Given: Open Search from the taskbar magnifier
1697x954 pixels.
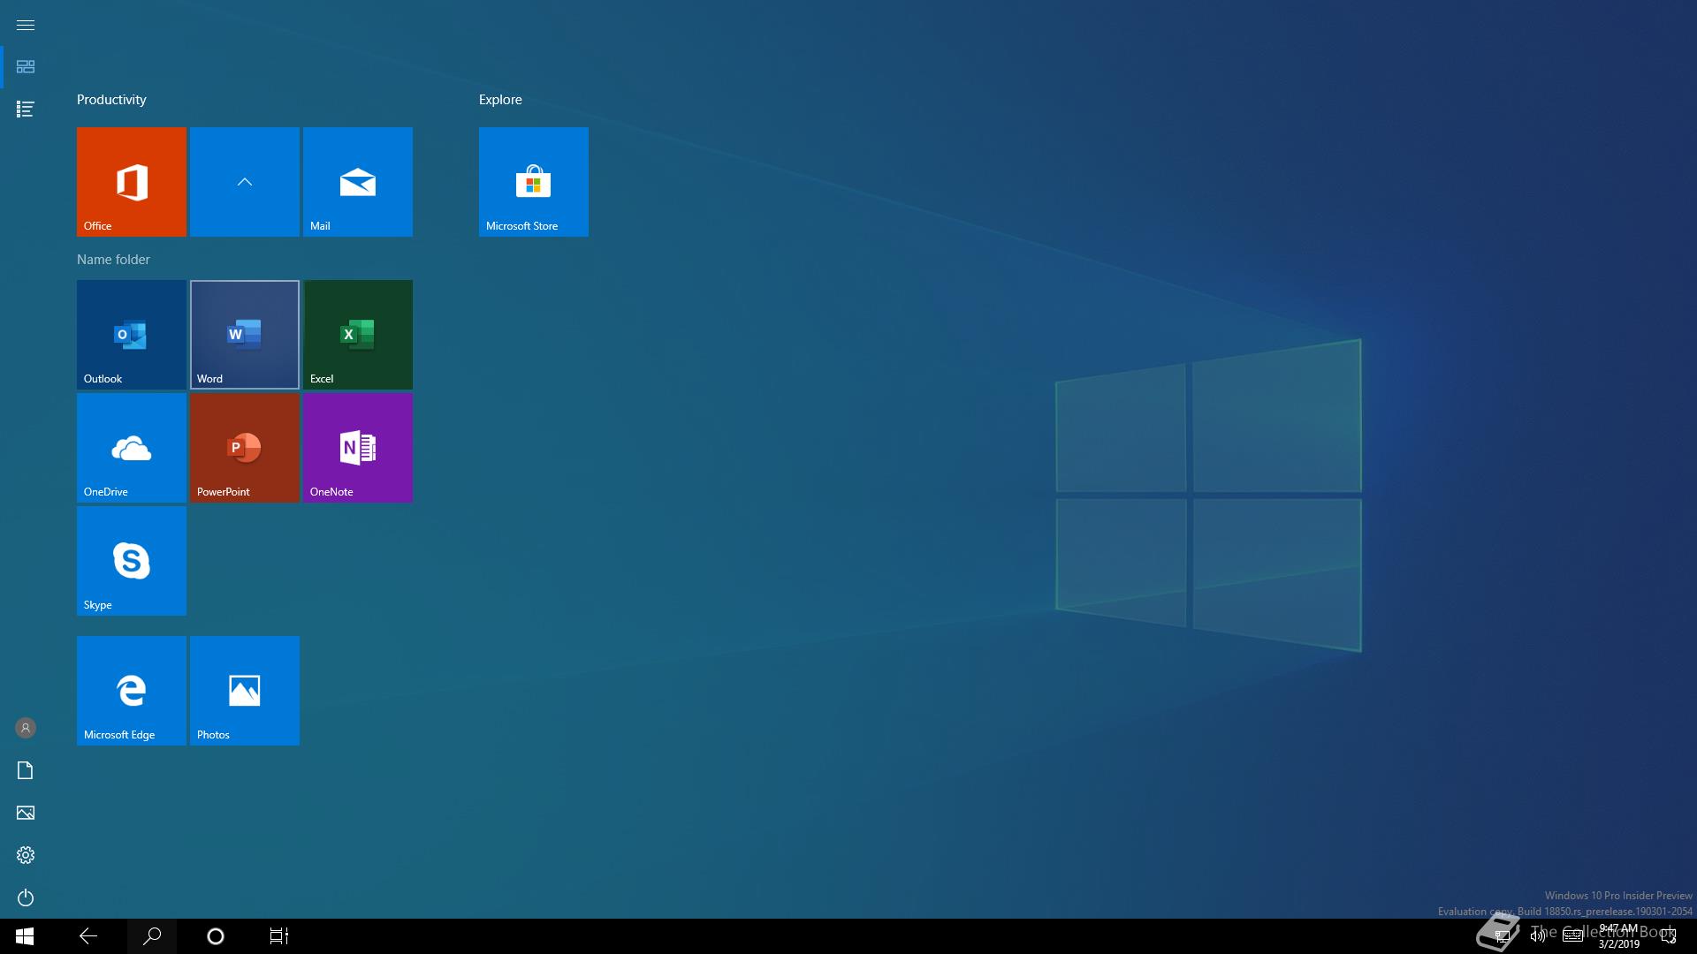Looking at the screenshot, I should coord(152,936).
